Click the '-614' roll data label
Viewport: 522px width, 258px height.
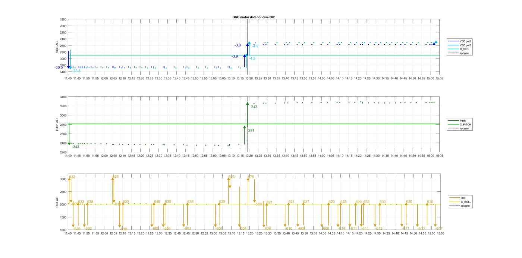click(342, 228)
